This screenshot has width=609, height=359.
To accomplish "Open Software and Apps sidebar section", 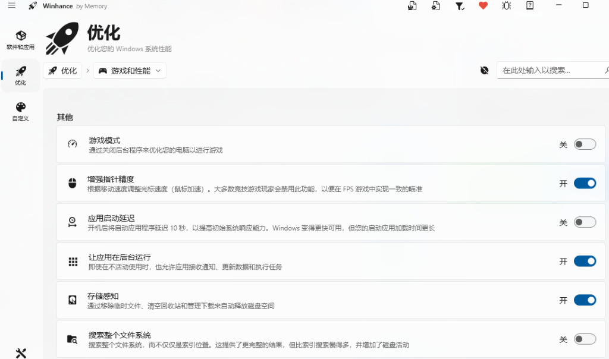I will [x=21, y=40].
